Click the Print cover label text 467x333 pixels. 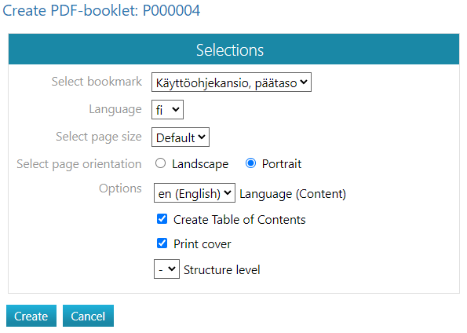(202, 244)
